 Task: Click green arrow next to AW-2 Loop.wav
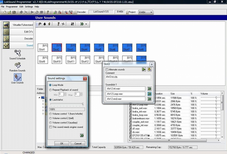(150, 94)
